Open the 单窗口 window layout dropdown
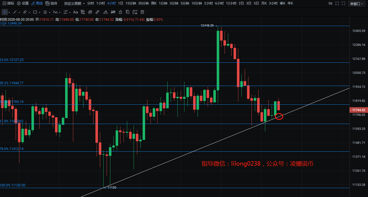The image size is (368, 197). pos(356,3)
